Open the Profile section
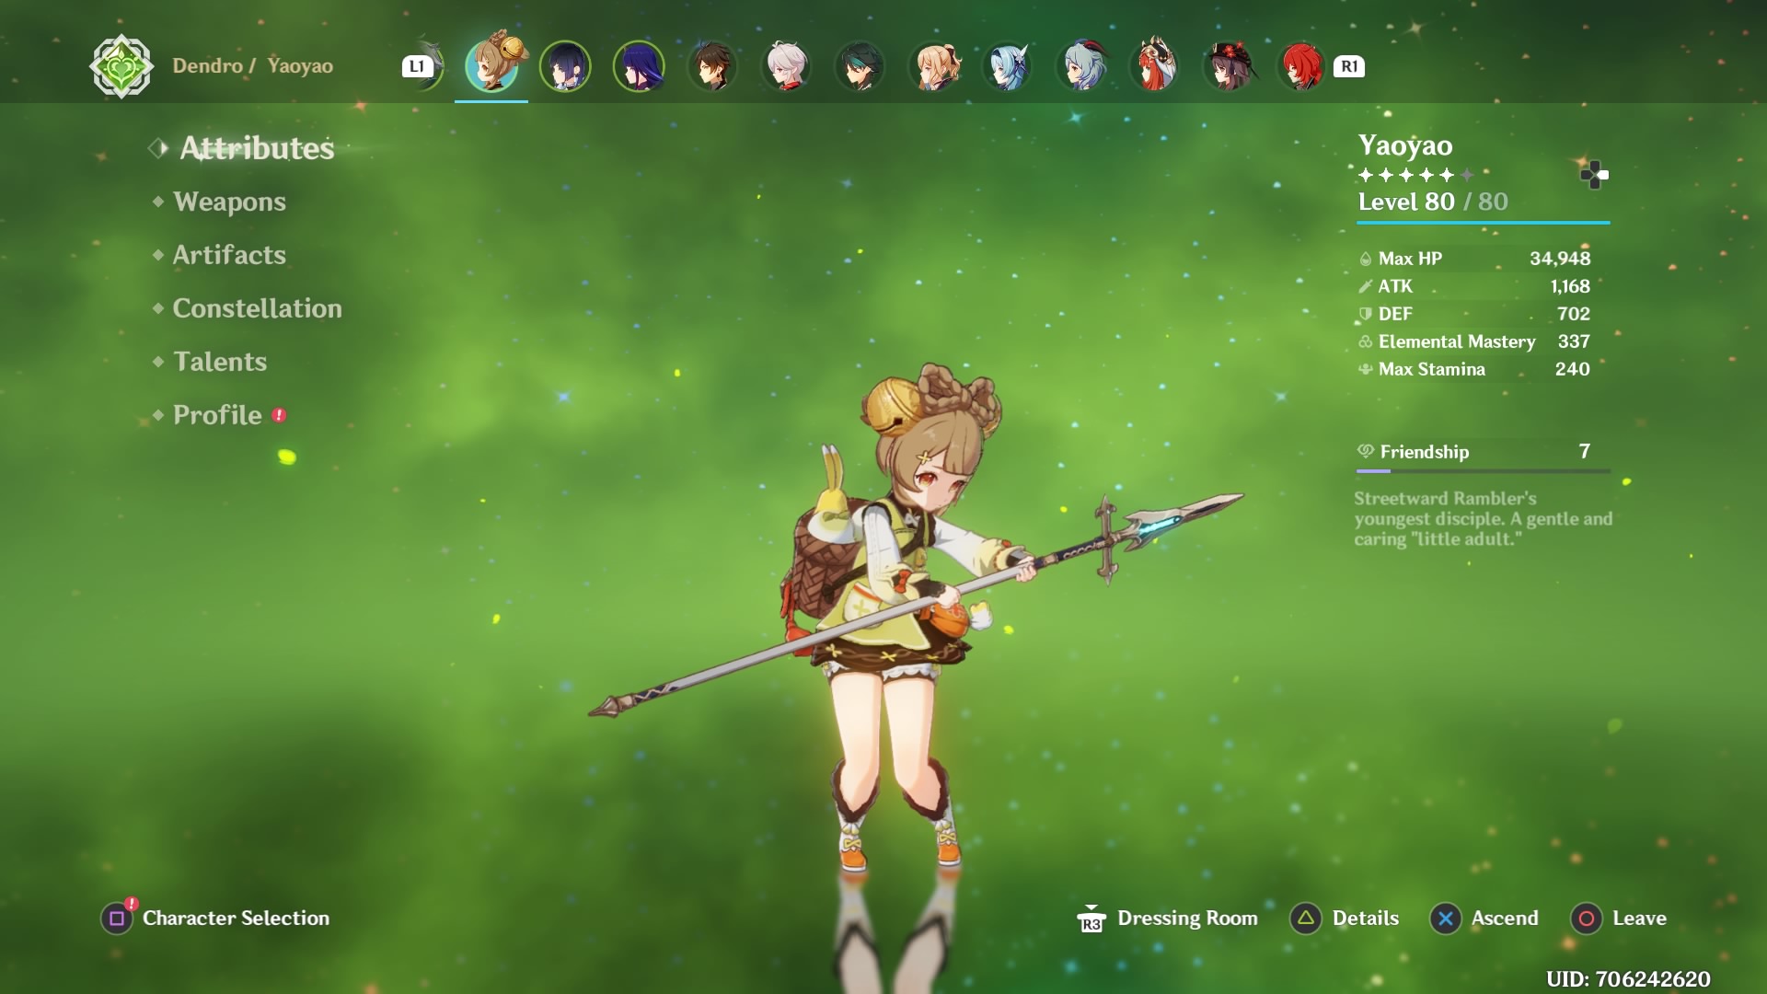1767x994 pixels. pos(217,415)
